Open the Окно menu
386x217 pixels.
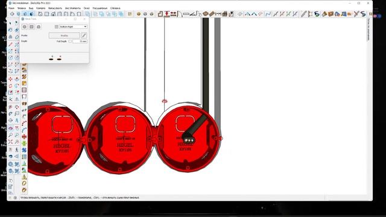(87, 8)
